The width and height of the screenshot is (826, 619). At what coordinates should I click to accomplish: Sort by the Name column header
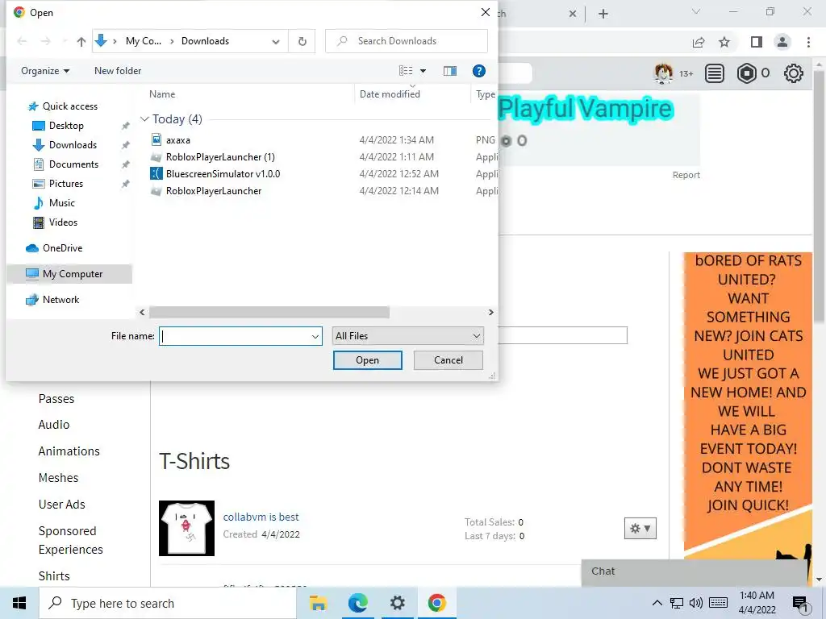[x=162, y=94]
